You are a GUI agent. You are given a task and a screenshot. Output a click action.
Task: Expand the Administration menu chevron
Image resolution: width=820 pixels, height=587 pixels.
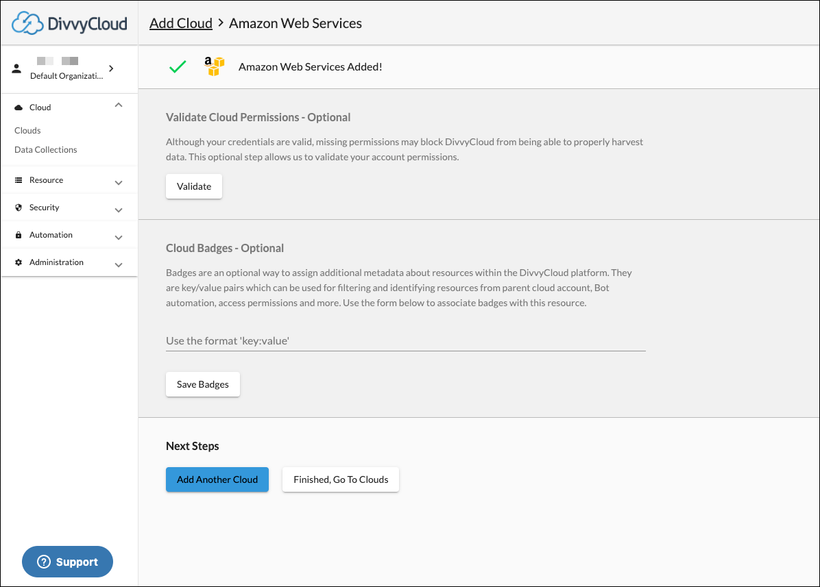point(119,265)
